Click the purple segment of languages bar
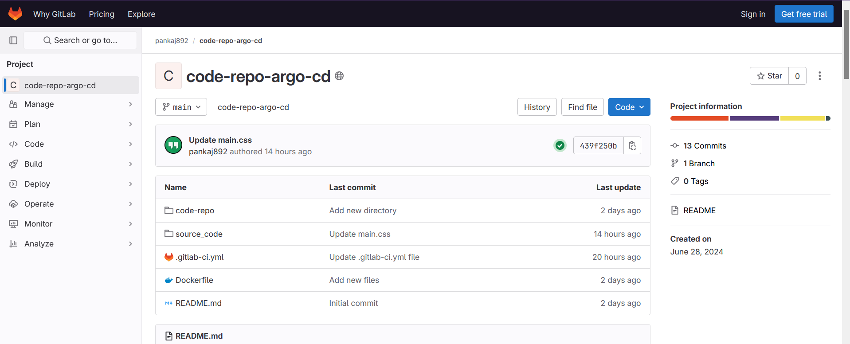Image resolution: width=850 pixels, height=344 pixels. pyautogui.click(x=754, y=118)
